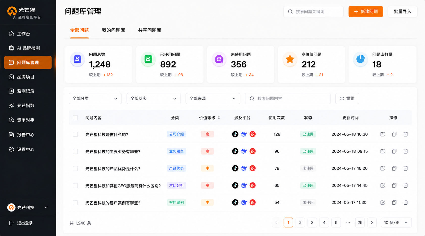This screenshot has height=236, width=425.
Task: Check the 产品优势是什么 row checkbox
Action: tap(75, 168)
